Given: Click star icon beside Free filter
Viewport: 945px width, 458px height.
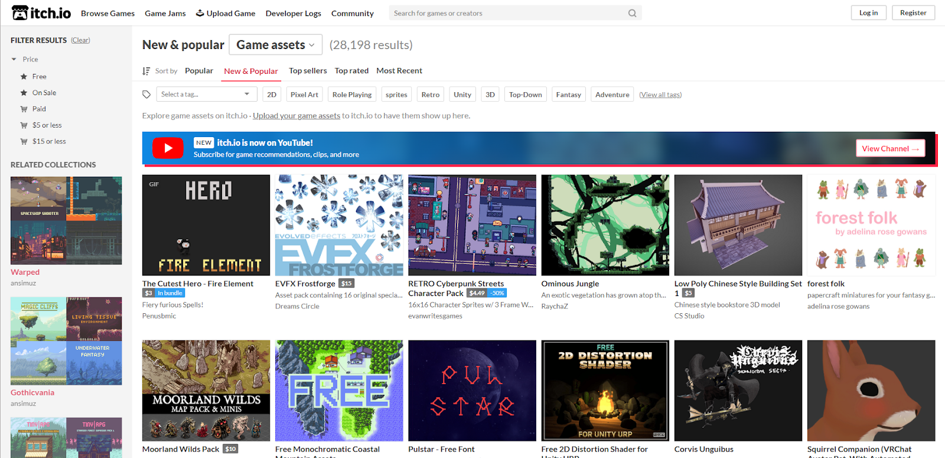Looking at the screenshot, I should [24, 77].
